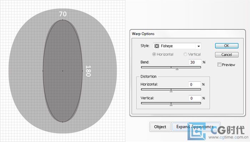Open the Style dropdown showing Fisheye
The height and width of the screenshot is (142, 250).
[x=177, y=46]
